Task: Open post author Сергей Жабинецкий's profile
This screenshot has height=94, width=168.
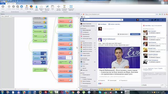Action: tap(109, 39)
